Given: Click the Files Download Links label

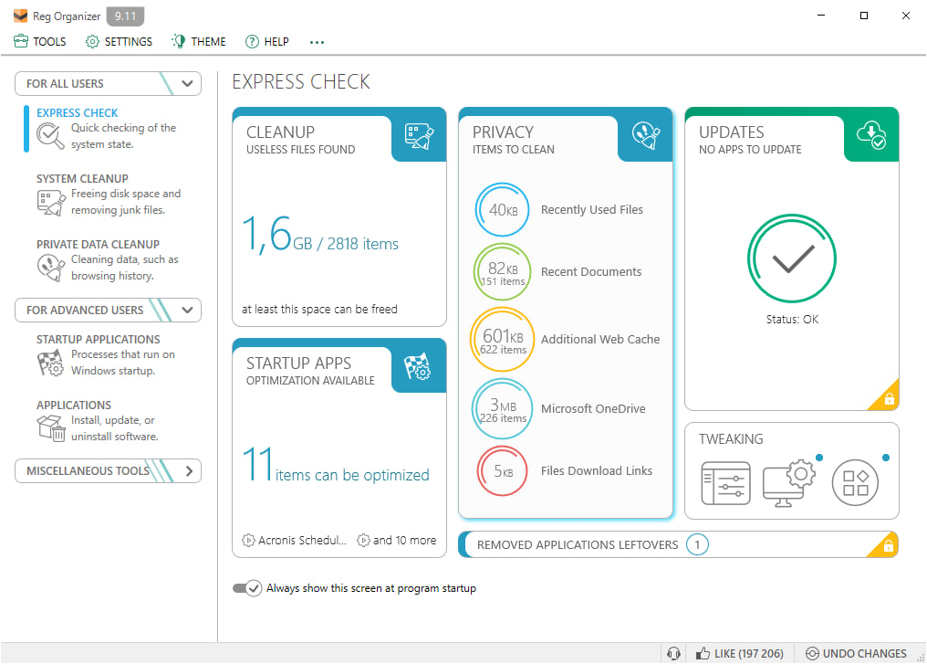Looking at the screenshot, I should (597, 470).
